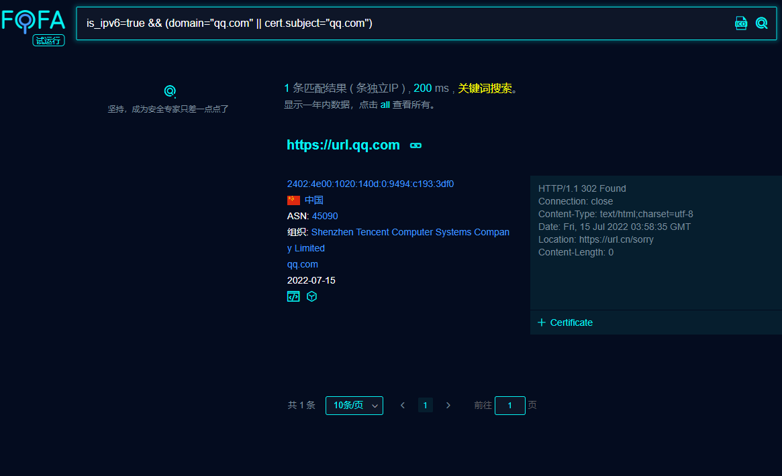Click the Content-Type header line
The height and width of the screenshot is (476, 782).
pos(616,214)
